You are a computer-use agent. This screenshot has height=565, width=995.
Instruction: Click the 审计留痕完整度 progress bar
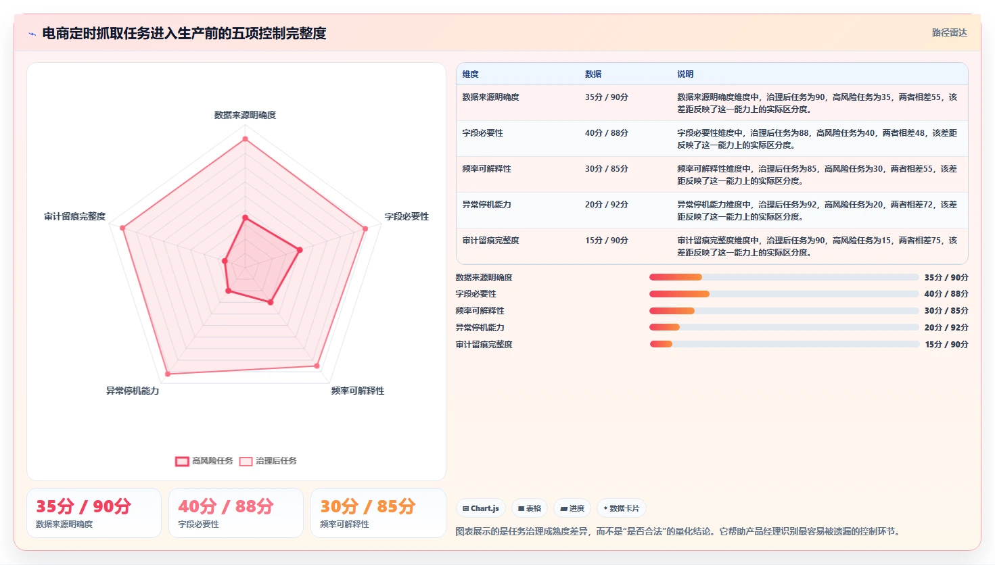pos(784,344)
